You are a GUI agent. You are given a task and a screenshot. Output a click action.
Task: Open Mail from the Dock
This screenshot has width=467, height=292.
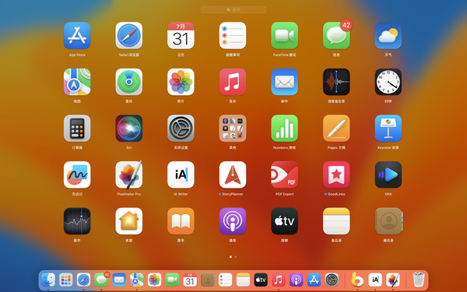point(119,280)
